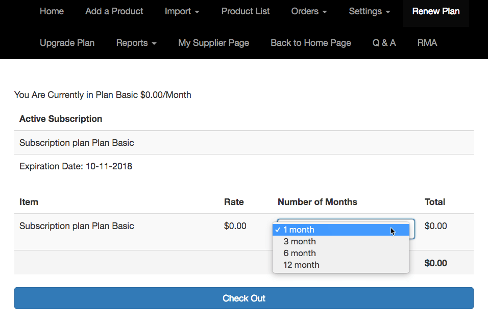This screenshot has height=330, width=488.
Task: Expand the Orders dropdown menu
Action: (x=309, y=11)
